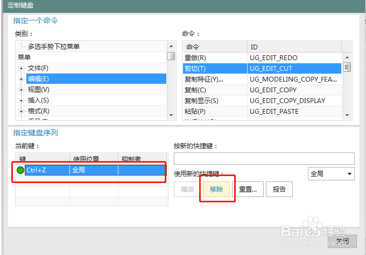The height and width of the screenshot is (255, 366).
Task: Expand the 插入(S) tree node
Action: coord(21,100)
